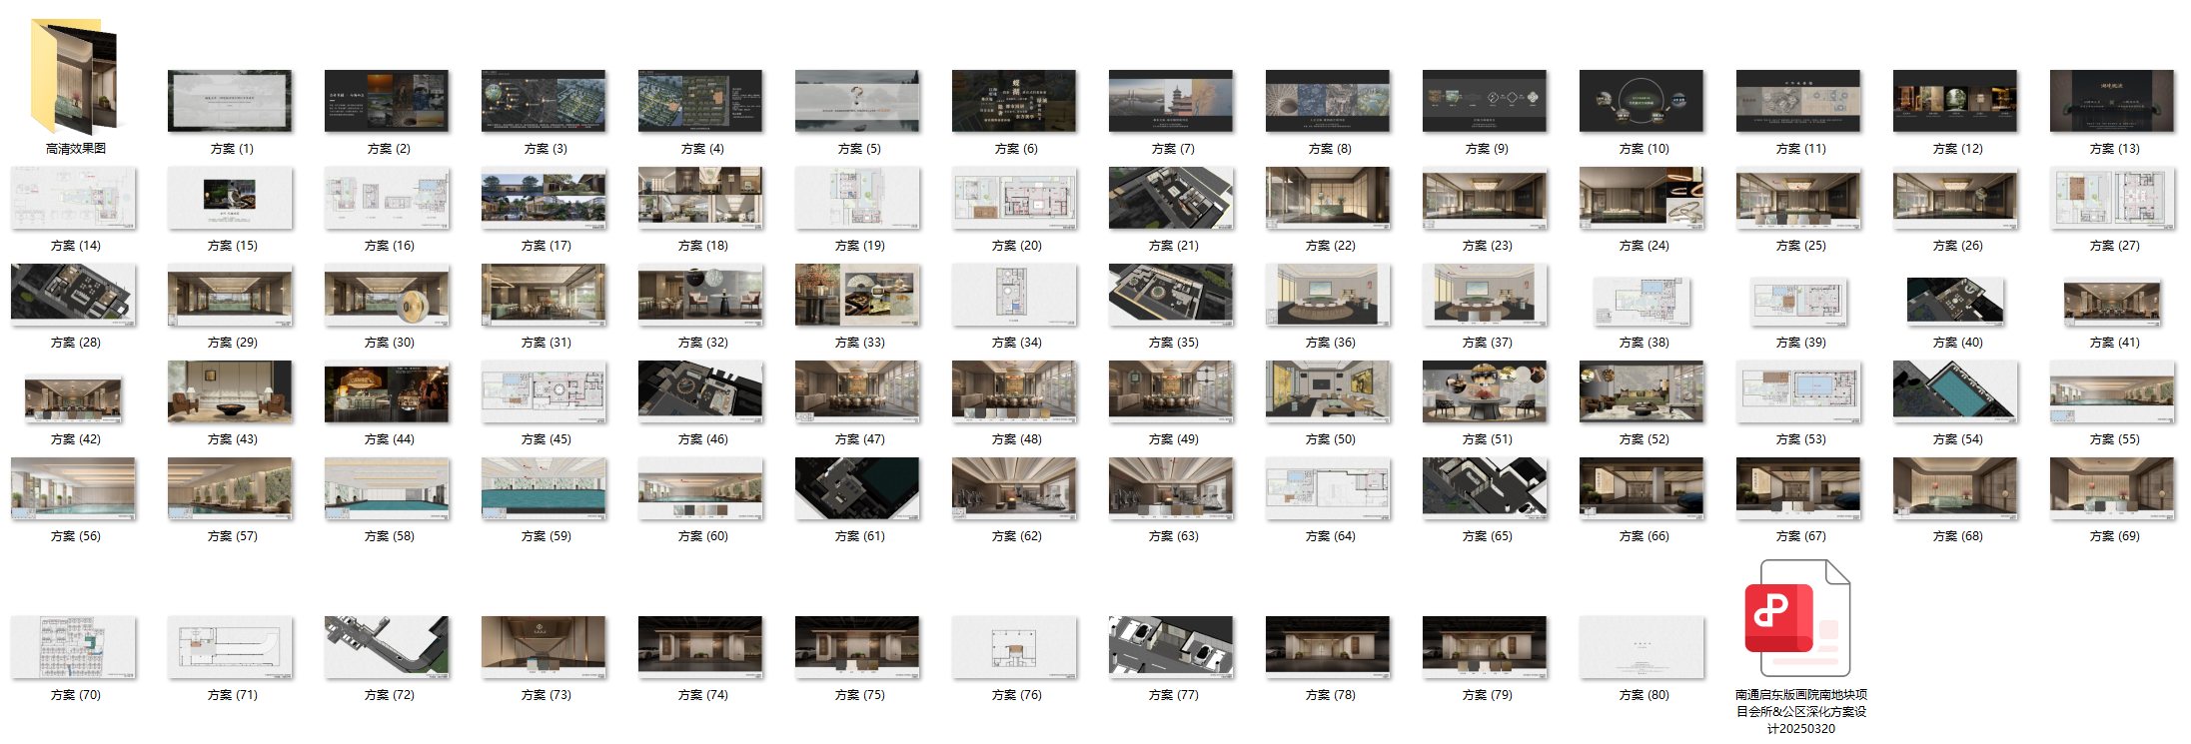Click the file name 高清效果图

point(75,149)
